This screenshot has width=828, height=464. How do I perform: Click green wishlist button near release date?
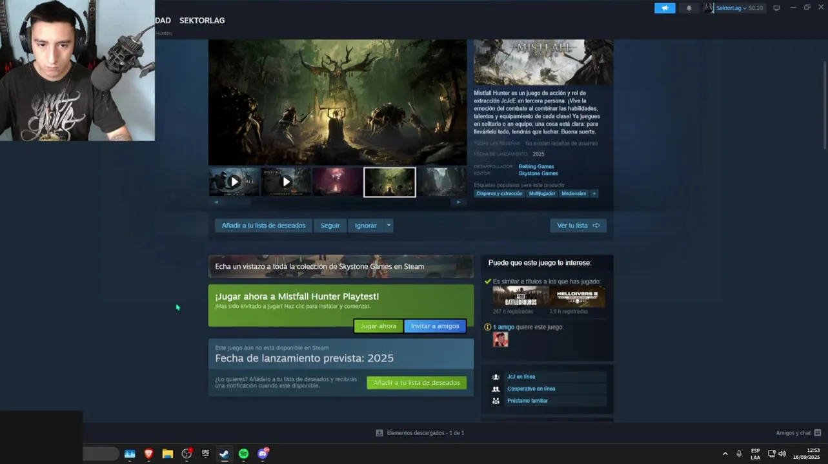(416, 383)
